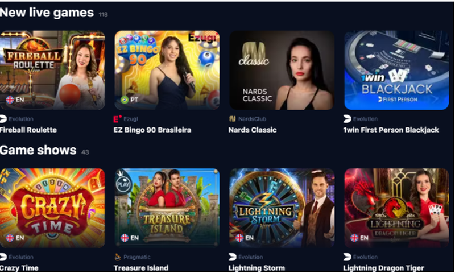Click the Lightning Storm game title
This screenshot has height=273, width=455.
click(257, 268)
